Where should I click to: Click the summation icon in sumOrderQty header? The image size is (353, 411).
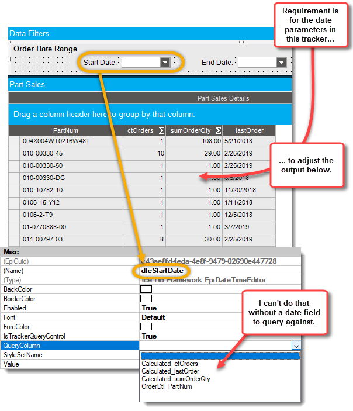218,130
